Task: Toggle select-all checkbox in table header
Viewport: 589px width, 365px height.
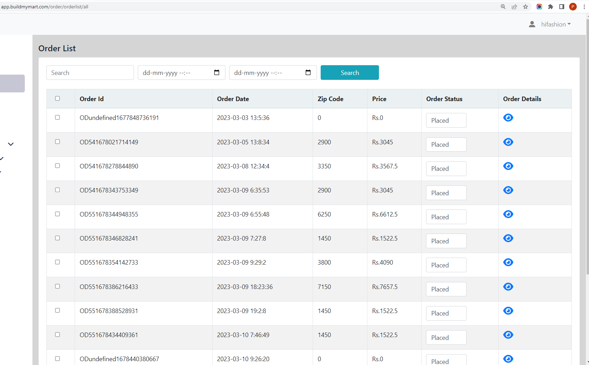Action: point(58,99)
